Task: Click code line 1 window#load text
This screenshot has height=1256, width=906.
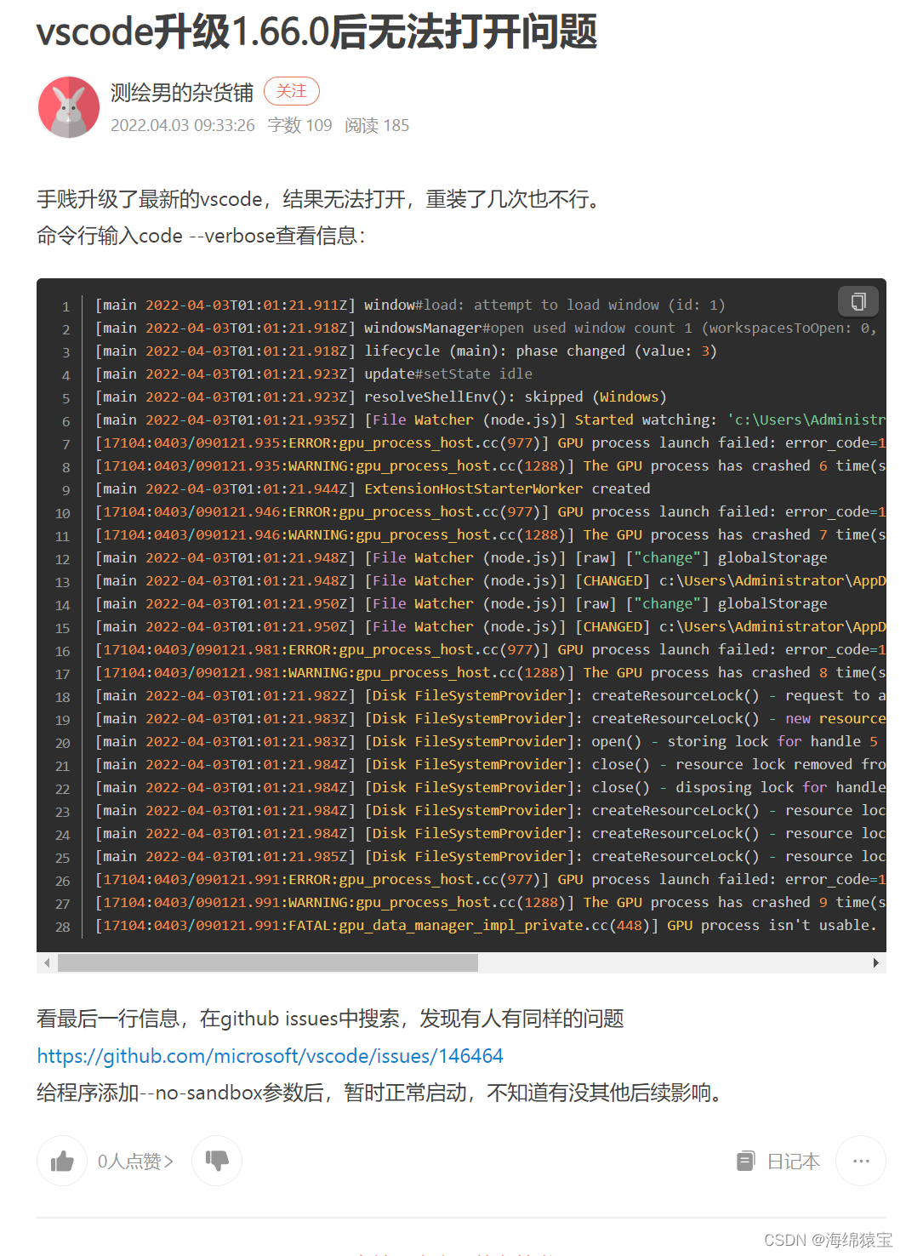Action: pyautogui.click(x=410, y=305)
